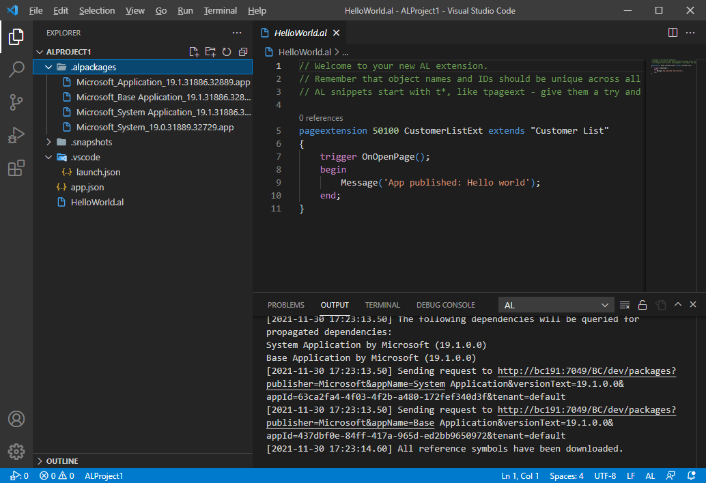
Task: Click the System Application packages URL link
Action: coord(587,371)
